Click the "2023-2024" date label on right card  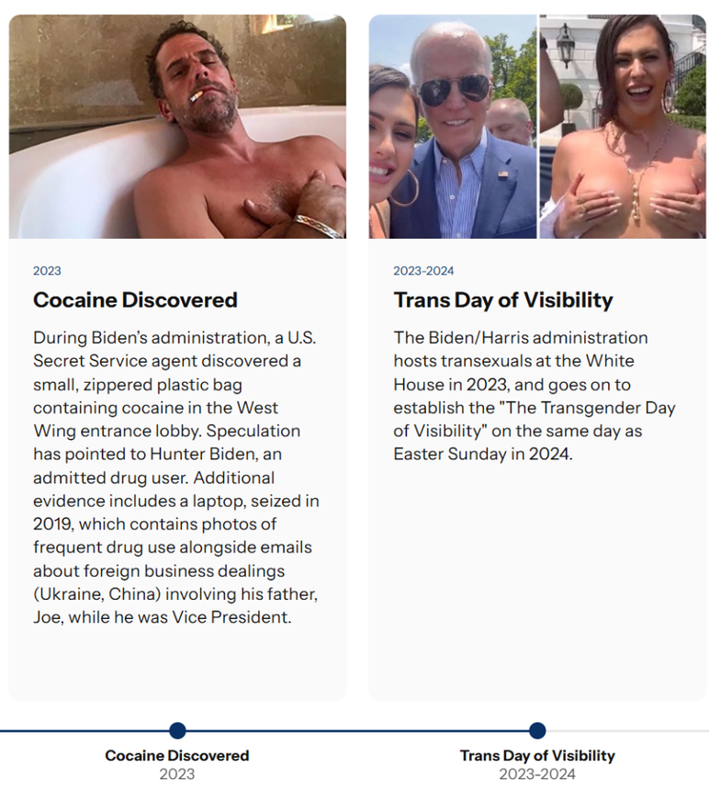(x=425, y=270)
